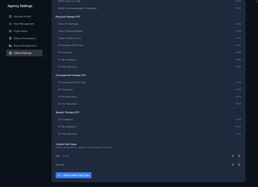Select the OT Evaluation row
This screenshot has width=258, height=187.
(x=149, y=90)
